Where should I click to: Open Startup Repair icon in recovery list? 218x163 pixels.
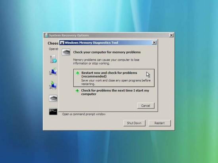point(53,59)
